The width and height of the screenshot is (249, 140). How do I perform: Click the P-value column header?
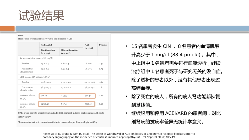point(103,45)
